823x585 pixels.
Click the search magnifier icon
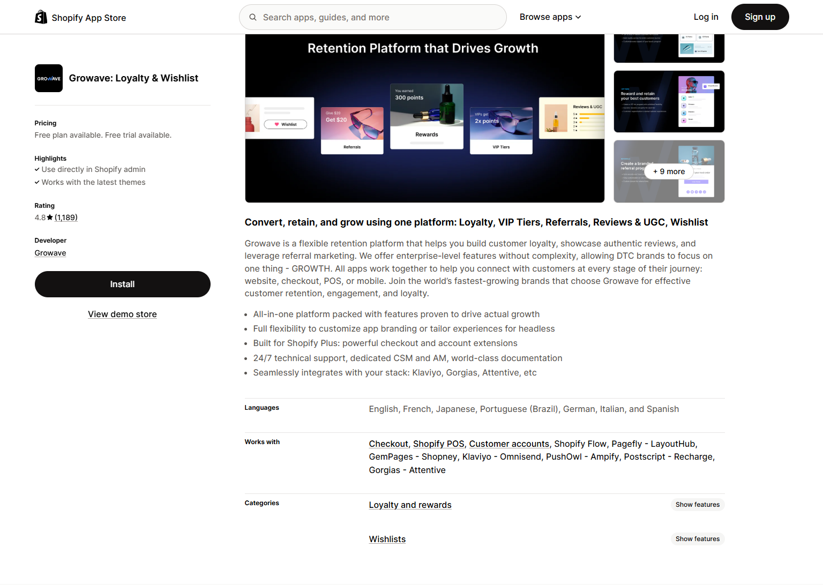pyautogui.click(x=253, y=17)
